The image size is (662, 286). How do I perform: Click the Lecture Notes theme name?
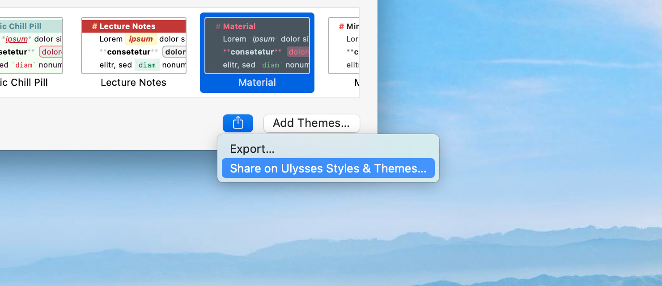pos(134,83)
